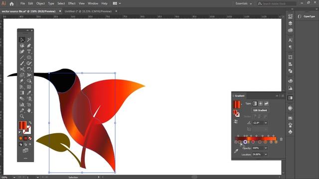This screenshot has height=179, width=319.
Task: Switch to vector source file.ai tab
Action: click(28, 11)
